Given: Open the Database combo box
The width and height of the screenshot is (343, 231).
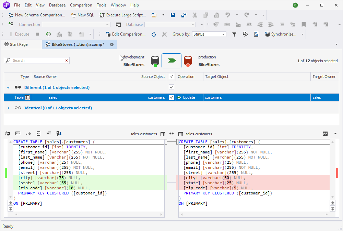Looking at the screenshot, I should point(170,25).
